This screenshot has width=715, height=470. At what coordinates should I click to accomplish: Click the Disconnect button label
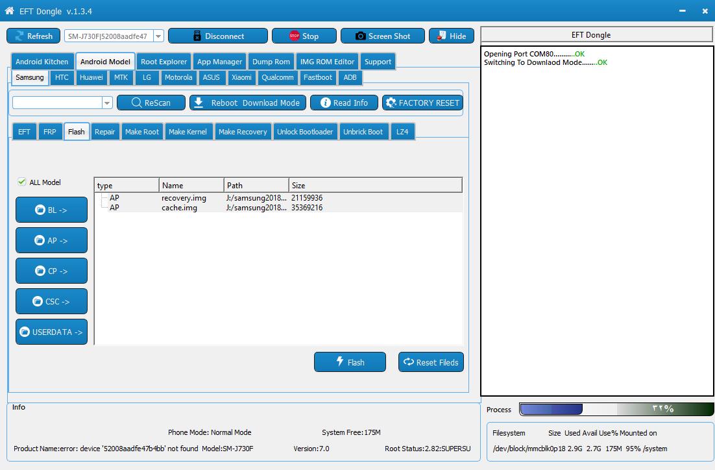point(224,36)
